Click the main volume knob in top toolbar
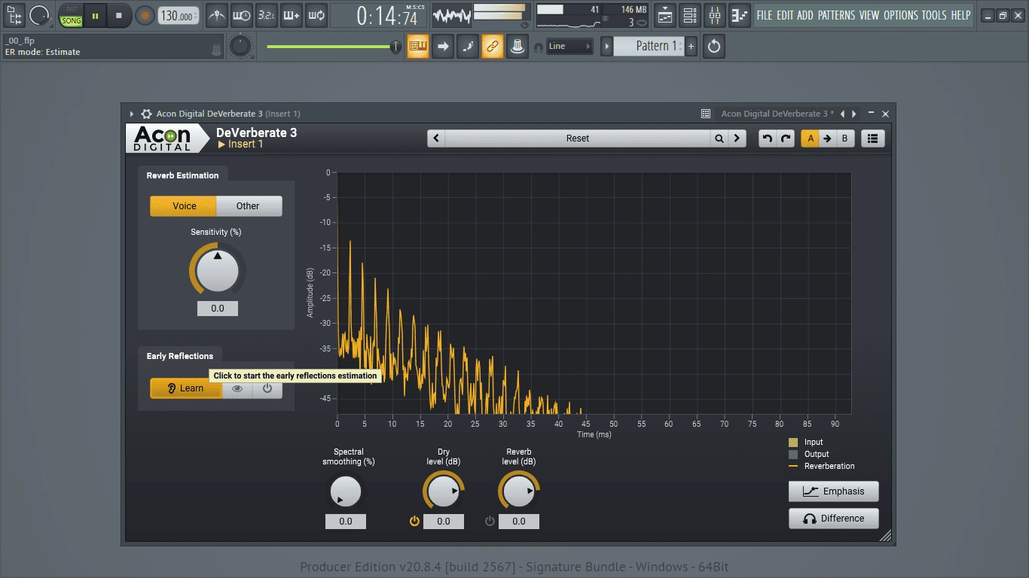This screenshot has width=1029, height=578. (39, 14)
